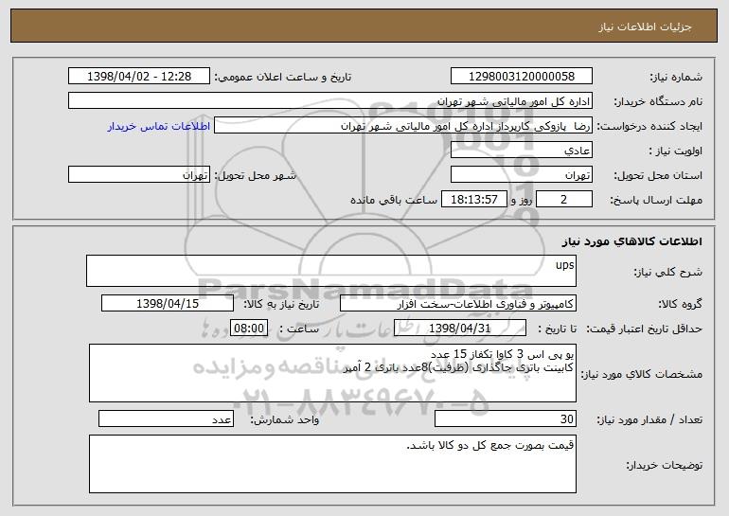Click the header title جزئیات اطلاعات نیاز
This screenshot has height=516, width=729.
coord(645,27)
